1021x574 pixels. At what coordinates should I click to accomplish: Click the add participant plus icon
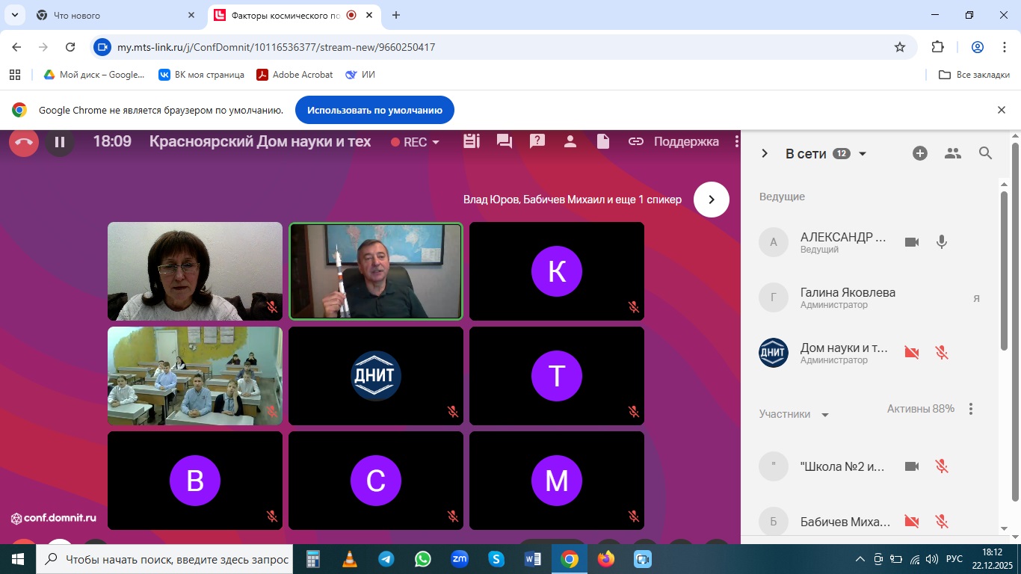click(x=920, y=153)
